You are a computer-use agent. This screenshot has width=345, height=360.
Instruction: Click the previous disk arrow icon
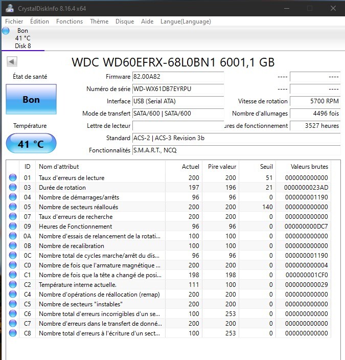(12, 61)
